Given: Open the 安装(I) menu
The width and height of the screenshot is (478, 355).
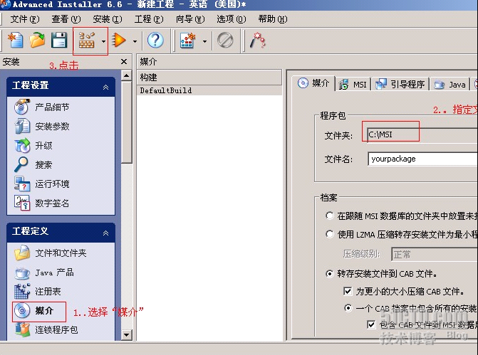Looking at the screenshot, I should pos(108,19).
